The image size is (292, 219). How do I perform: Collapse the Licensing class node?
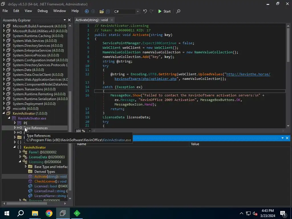20,162
